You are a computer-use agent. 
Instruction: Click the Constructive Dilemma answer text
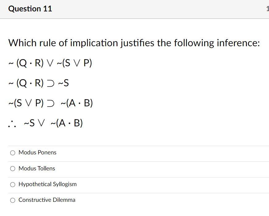click(x=47, y=200)
